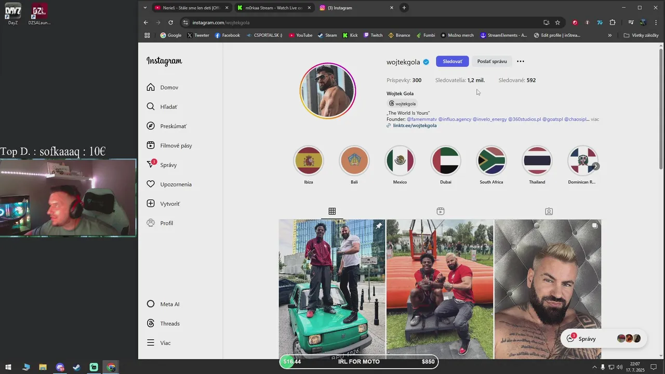The image size is (665, 374).
Task: Reload the page
Action: click(170, 22)
